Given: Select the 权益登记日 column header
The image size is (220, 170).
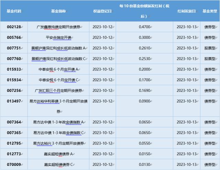Looking at the screenshot, I should point(102,11).
